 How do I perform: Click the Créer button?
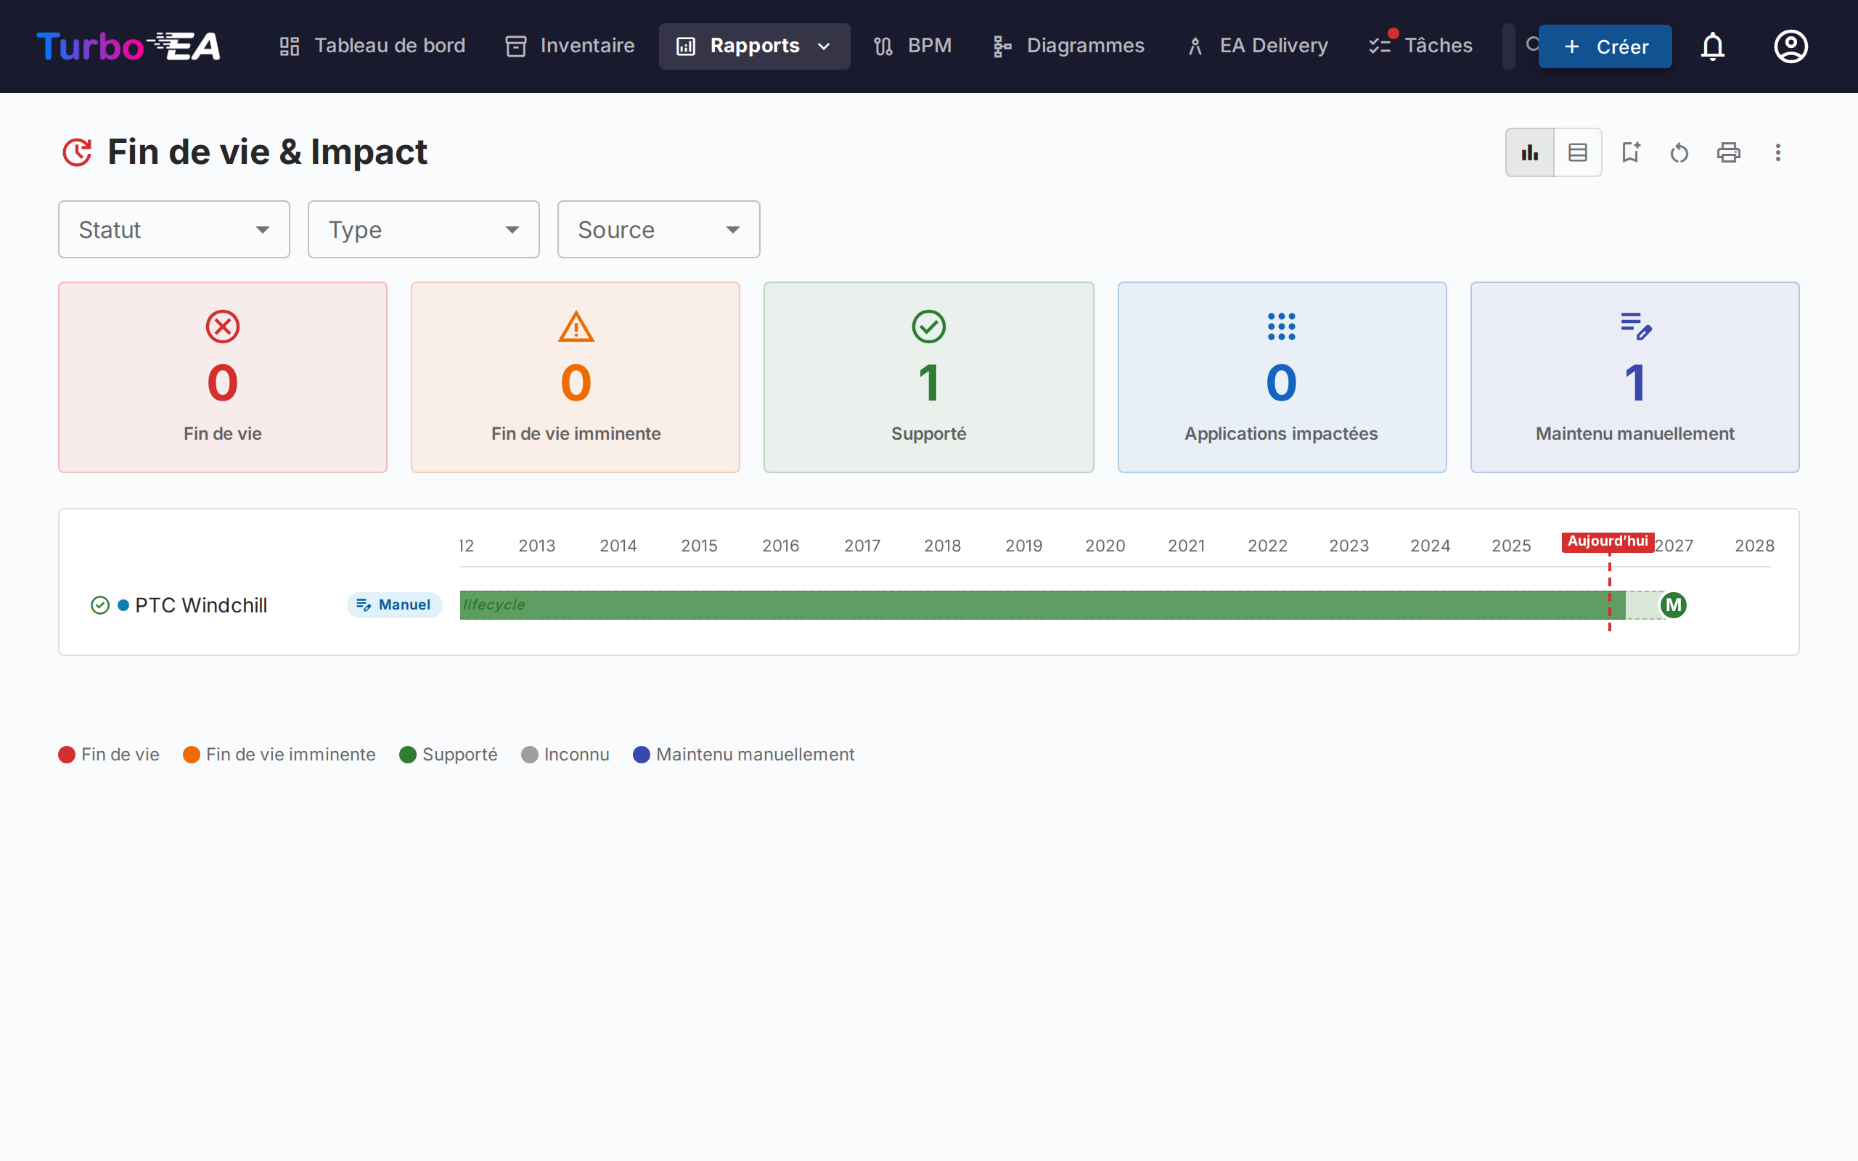(x=1605, y=47)
